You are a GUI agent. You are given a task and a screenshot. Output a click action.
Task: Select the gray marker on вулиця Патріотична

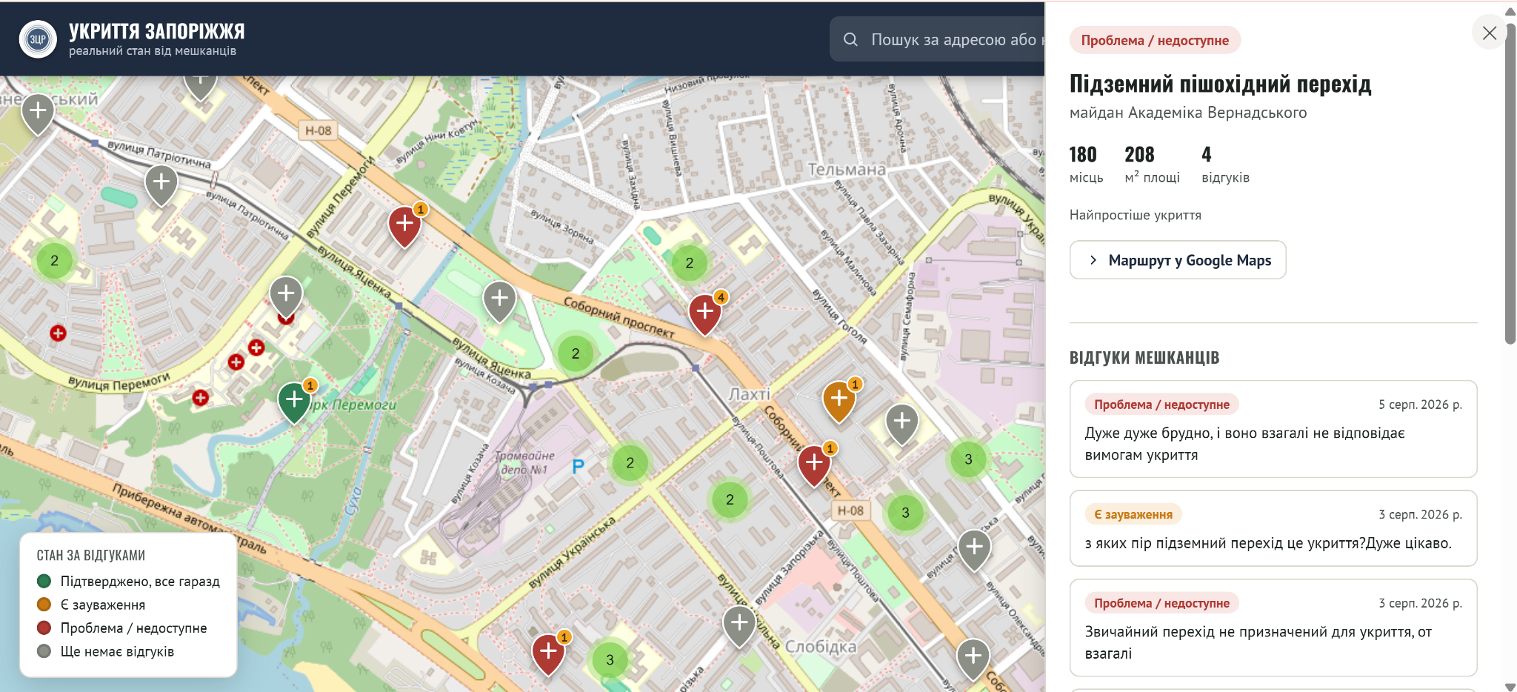pyautogui.click(x=161, y=185)
